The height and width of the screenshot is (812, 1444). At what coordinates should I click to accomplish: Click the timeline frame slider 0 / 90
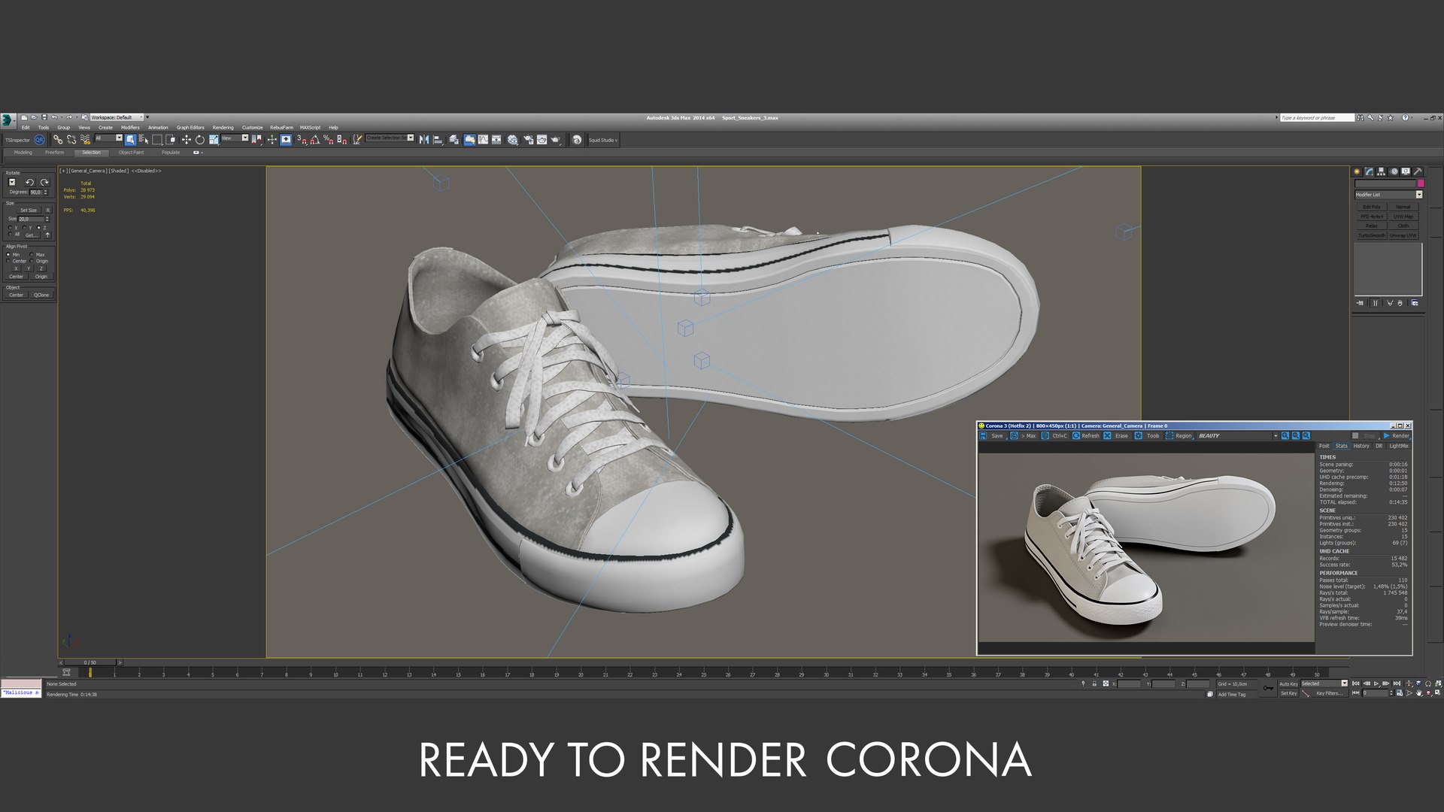coord(89,662)
